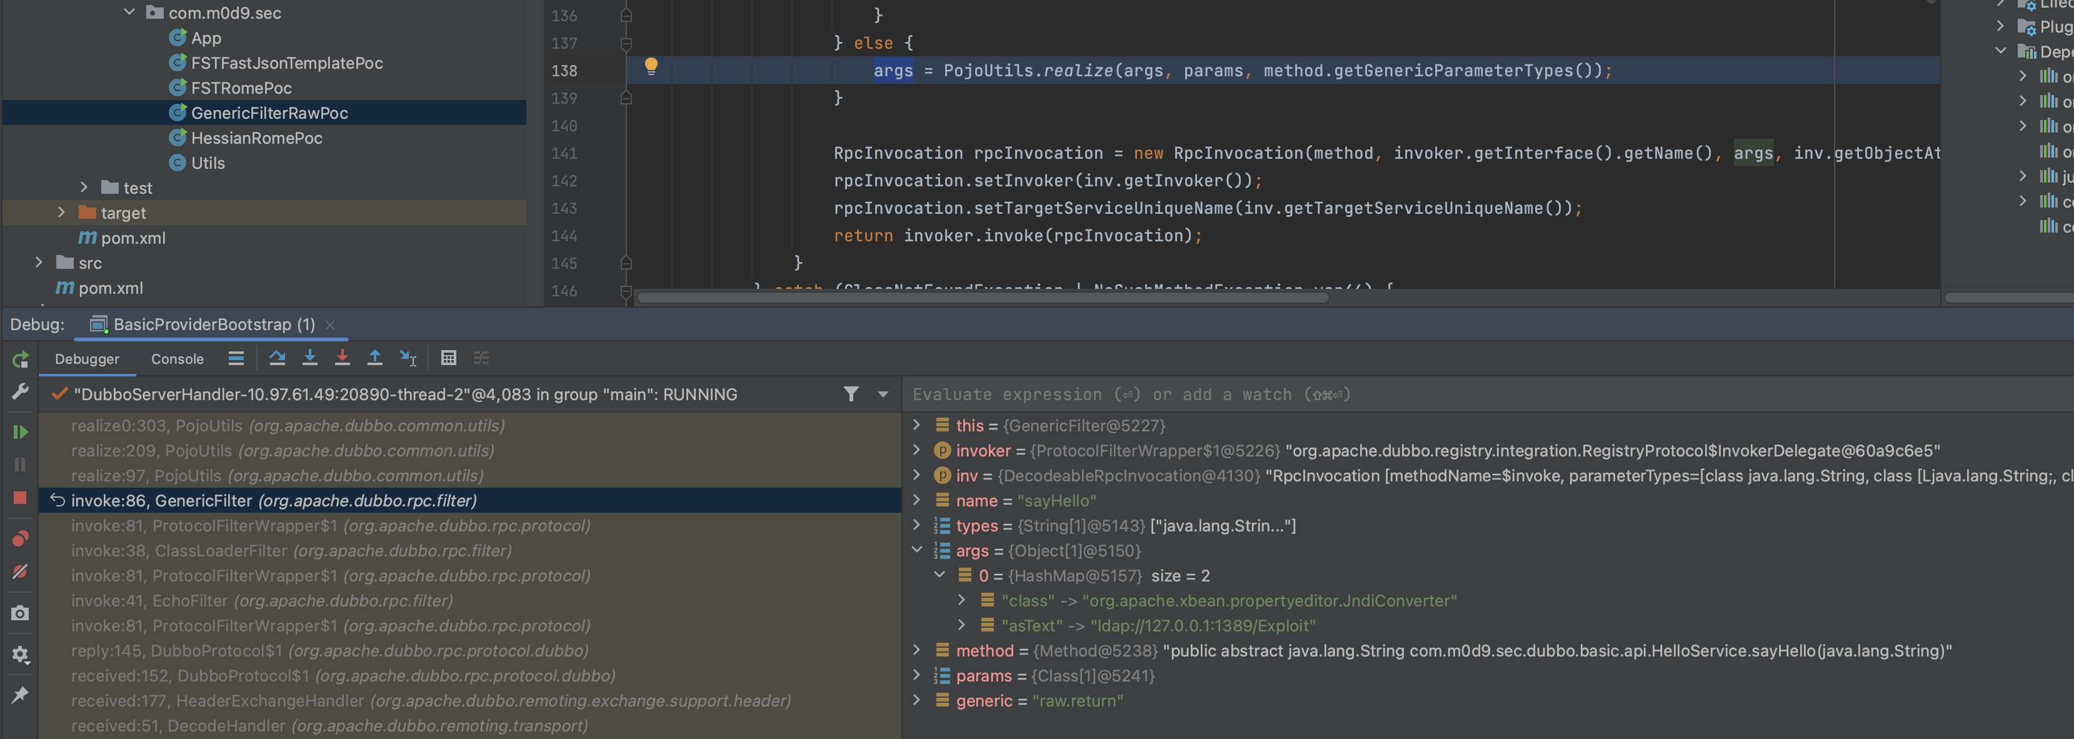Collapse the args variable node
2074x739 pixels.
tap(916, 550)
